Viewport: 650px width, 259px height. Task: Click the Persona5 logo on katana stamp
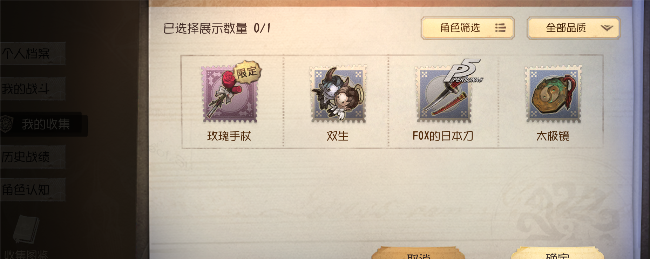tap(463, 71)
